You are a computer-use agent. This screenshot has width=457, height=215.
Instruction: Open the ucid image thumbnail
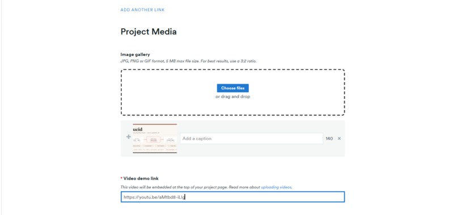155,139
